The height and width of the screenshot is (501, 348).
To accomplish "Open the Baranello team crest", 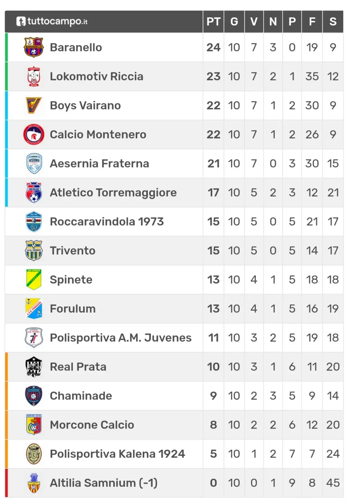I will click(34, 47).
